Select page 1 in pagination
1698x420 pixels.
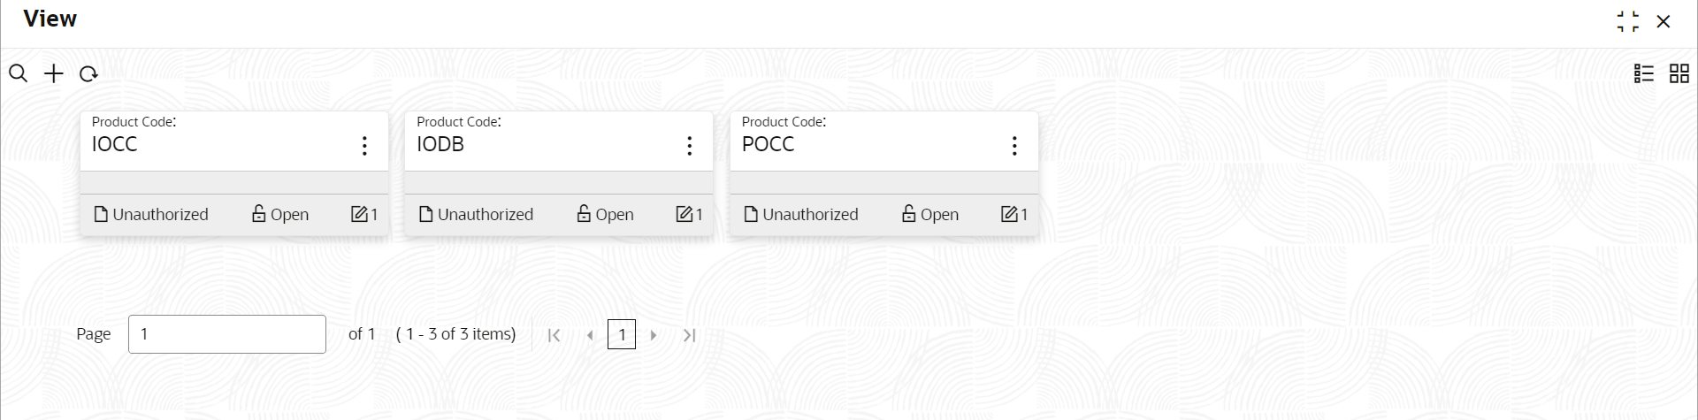(x=622, y=334)
